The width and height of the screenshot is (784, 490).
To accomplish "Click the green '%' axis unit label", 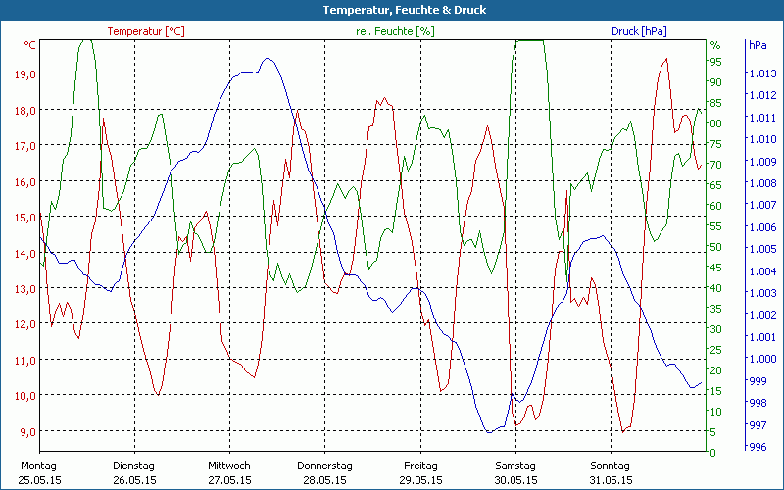I will tap(715, 45).
